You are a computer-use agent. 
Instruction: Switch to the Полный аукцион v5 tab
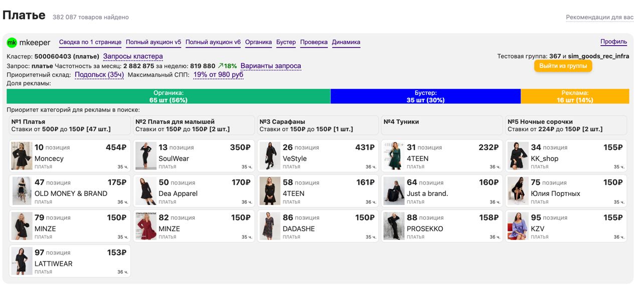pos(153,42)
